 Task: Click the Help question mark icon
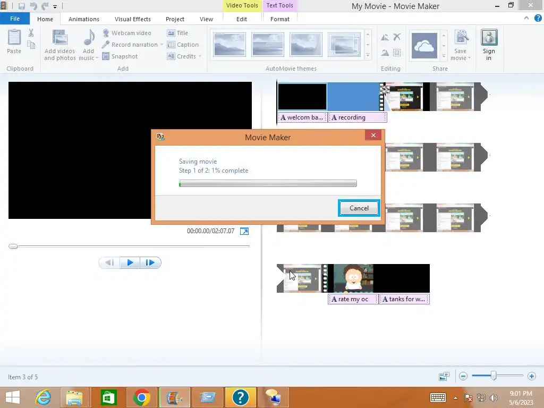[x=538, y=19]
